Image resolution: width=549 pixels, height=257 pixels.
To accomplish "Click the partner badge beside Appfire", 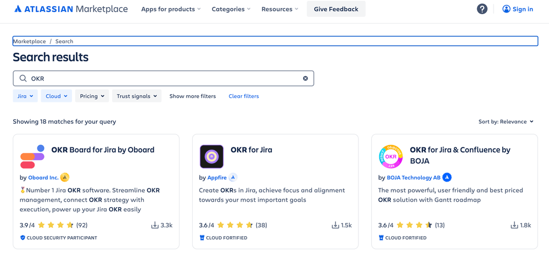I will click(233, 178).
